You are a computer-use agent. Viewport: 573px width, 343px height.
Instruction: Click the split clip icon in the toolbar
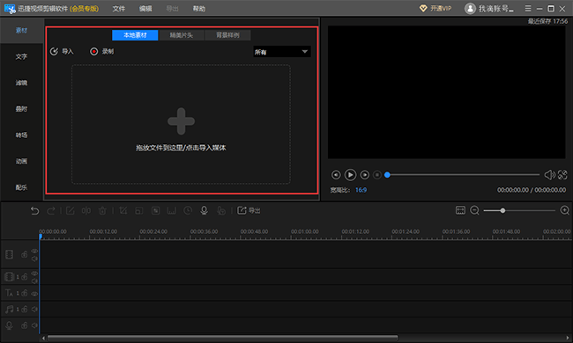(x=86, y=210)
